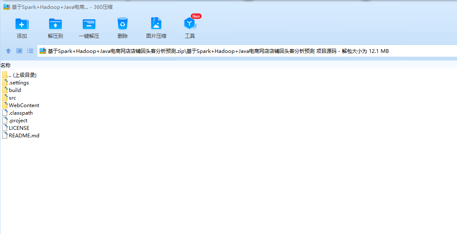The image size is (457, 234).
Task: Click the WebContent folder icon
Action: coord(5,105)
